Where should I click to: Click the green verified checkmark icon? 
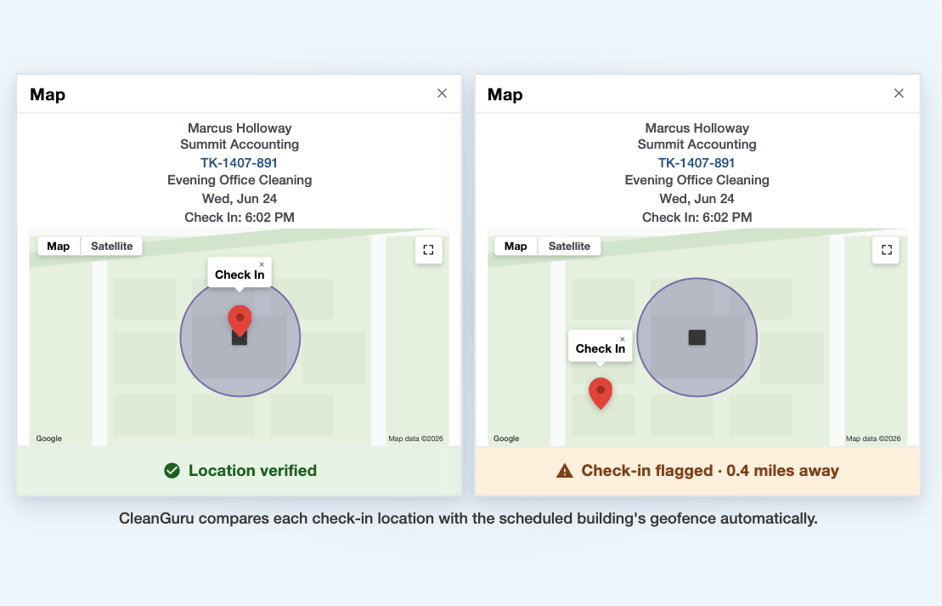pyautogui.click(x=172, y=471)
